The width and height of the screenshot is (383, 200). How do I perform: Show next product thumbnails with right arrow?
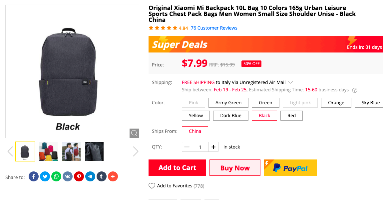point(136,151)
